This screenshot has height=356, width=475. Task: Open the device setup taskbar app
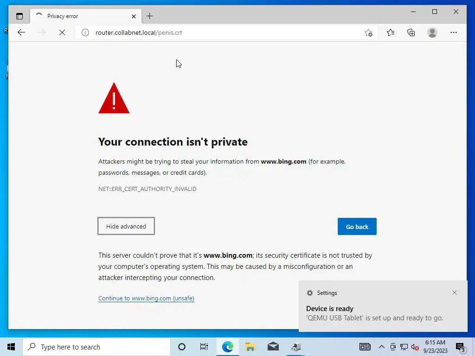(x=296, y=347)
